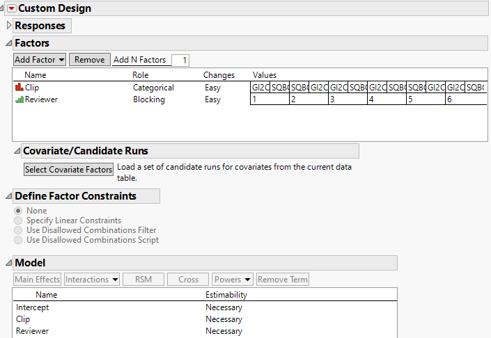
Task: Open the Add Factor dropdown
Action: tap(40, 60)
